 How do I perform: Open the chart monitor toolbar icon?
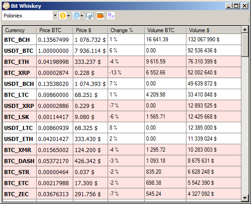(x=90, y=16)
